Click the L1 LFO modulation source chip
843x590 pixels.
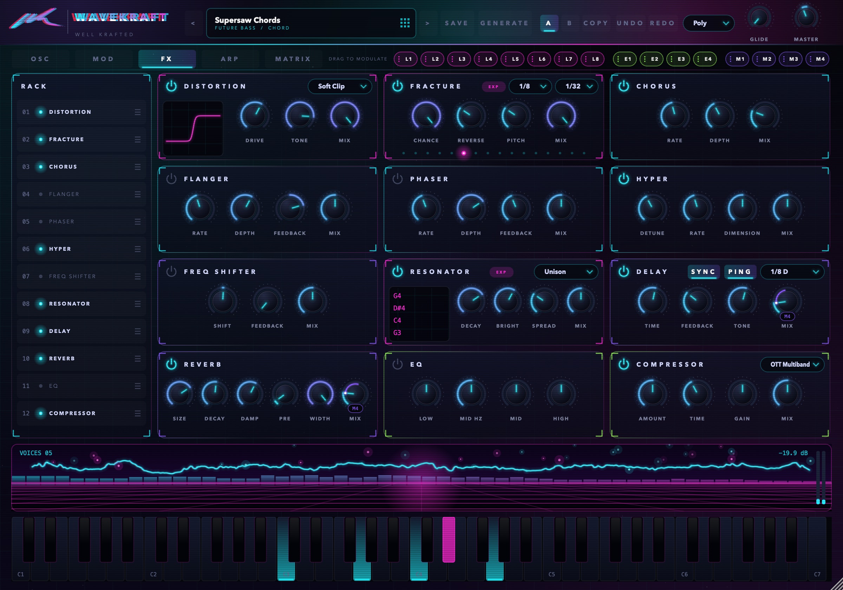click(x=405, y=59)
